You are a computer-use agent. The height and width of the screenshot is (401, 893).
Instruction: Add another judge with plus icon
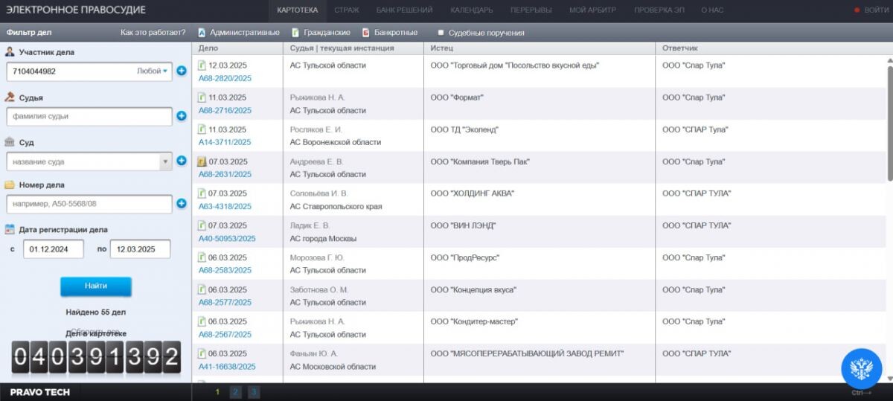point(182,116)
